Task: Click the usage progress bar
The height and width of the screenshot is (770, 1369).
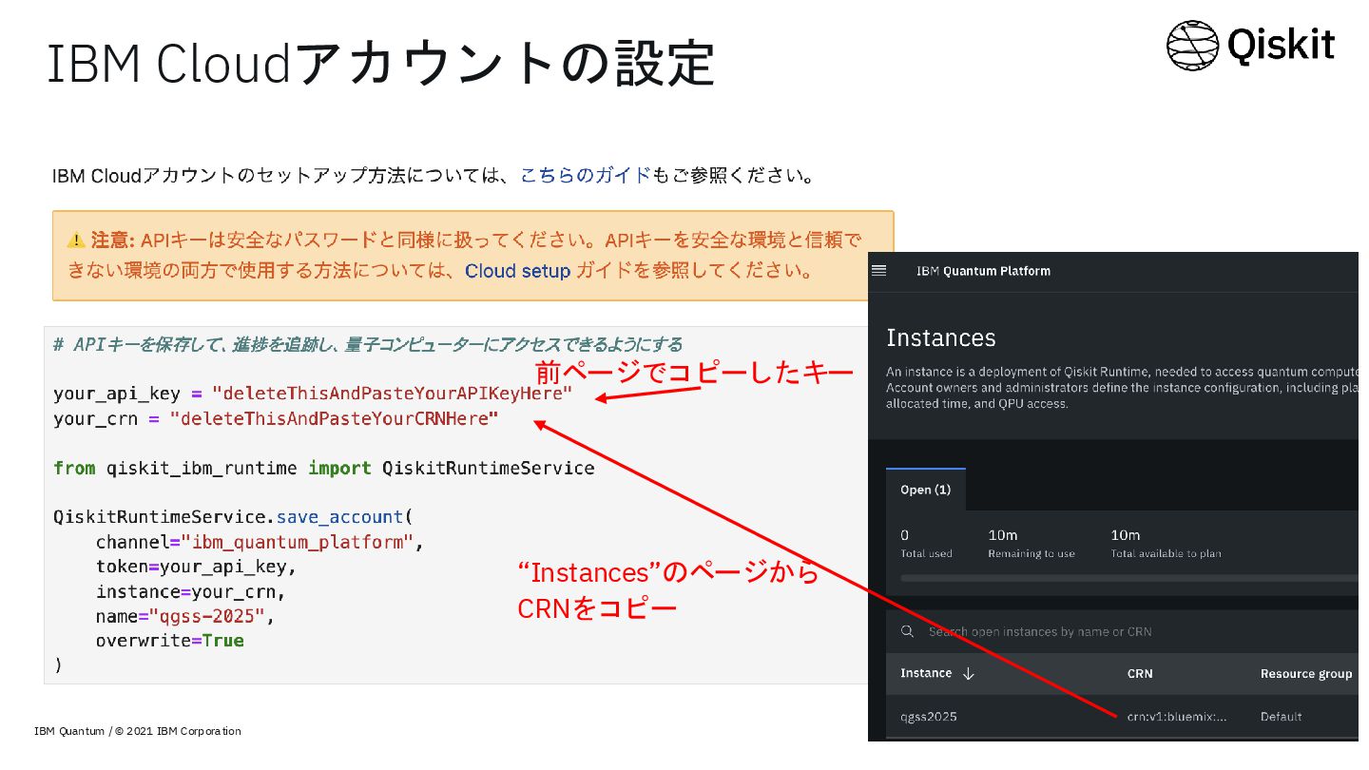Action: point(1129,577)
